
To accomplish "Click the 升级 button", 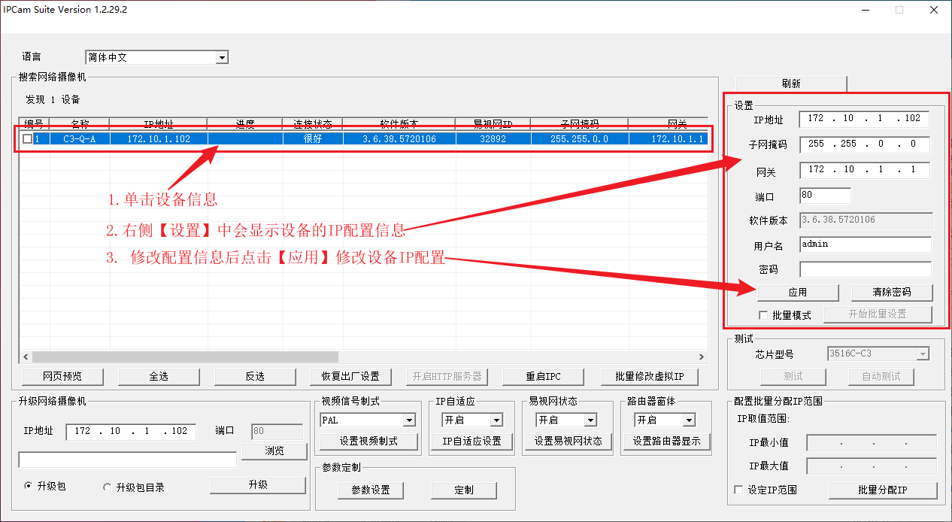I will (x=258, y=485).
